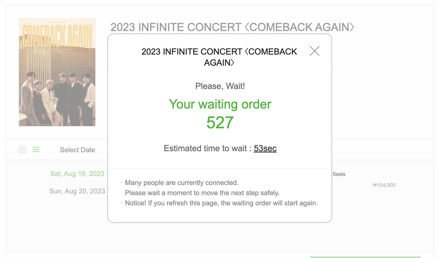
Task: Open the COMEBACK AGAIN concert poster
Action: [57, 72]
